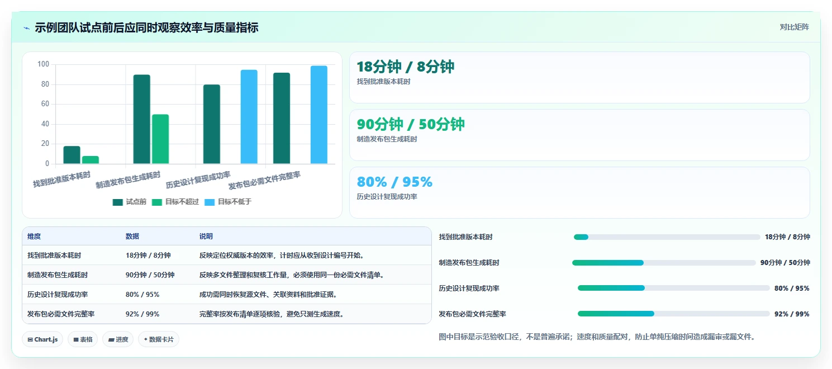Click the 数据 table column header
Image resolution: width=832 pixels, height=369 pixels.
coord(132,236)
